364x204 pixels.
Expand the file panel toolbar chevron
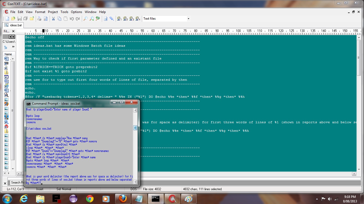coord(13,47)
